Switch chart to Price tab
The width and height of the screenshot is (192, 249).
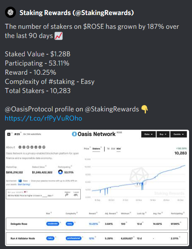87,148
